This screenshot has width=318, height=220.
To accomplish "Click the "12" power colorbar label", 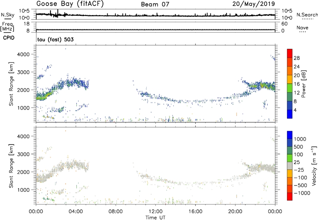I will [297, 93].
